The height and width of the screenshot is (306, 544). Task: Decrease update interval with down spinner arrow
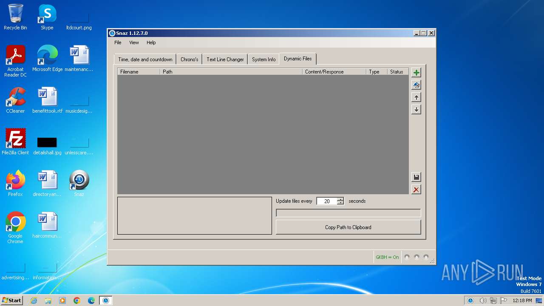340,203
